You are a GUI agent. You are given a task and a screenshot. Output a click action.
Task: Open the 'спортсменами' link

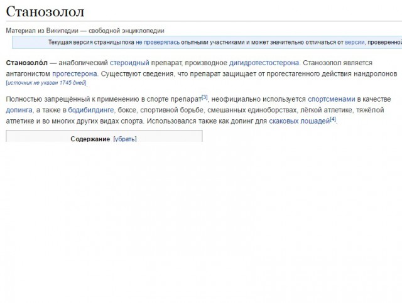pos(331,99)
